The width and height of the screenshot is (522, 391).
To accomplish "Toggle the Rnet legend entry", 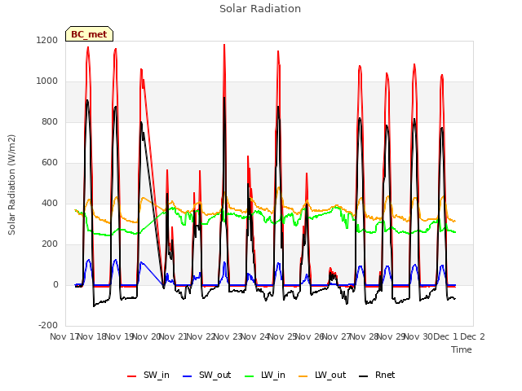I will tap(377, 376).
